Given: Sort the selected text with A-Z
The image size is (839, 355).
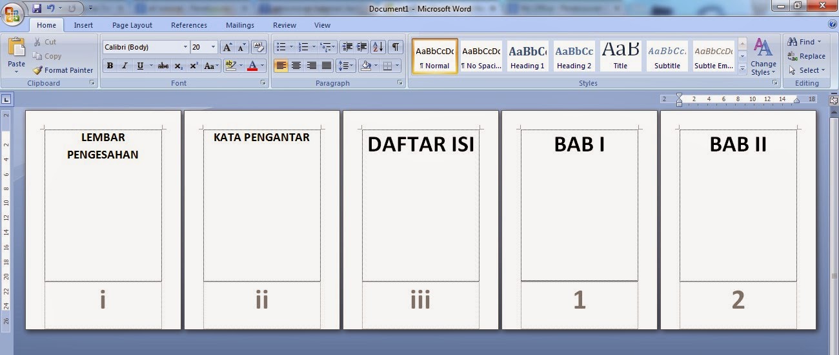Looking at the screenshot, I should click(378, 47).
